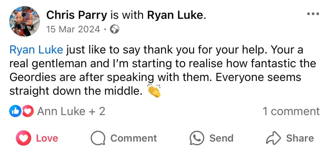Click the Share arrow icon

click(273, 138)
